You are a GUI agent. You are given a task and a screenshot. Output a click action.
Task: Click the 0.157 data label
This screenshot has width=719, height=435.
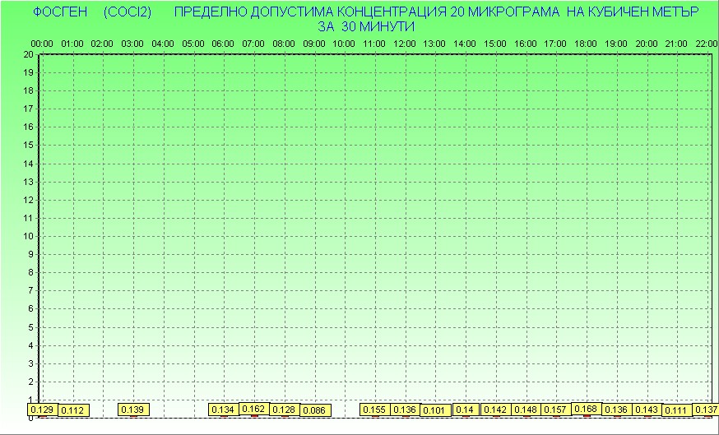[x=555, y=410]
